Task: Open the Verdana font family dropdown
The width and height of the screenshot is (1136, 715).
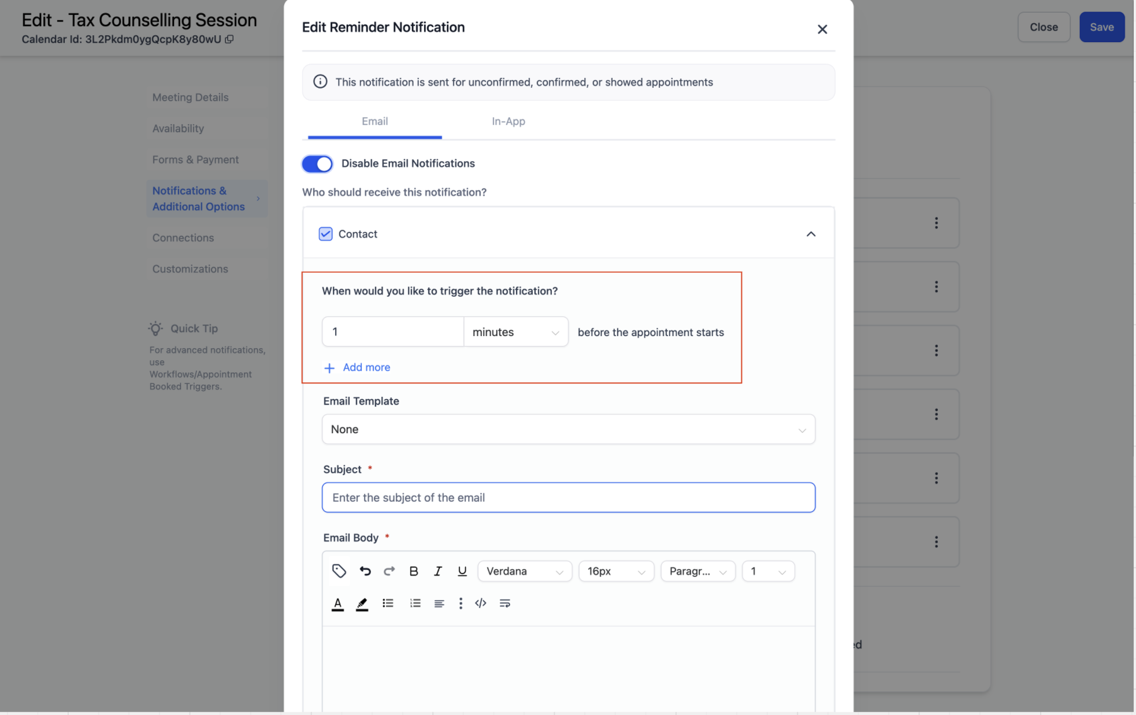Action: 524,571
